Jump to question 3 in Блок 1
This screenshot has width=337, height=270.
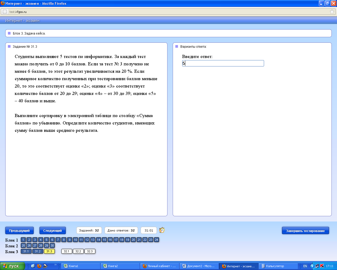coord(35,240)
